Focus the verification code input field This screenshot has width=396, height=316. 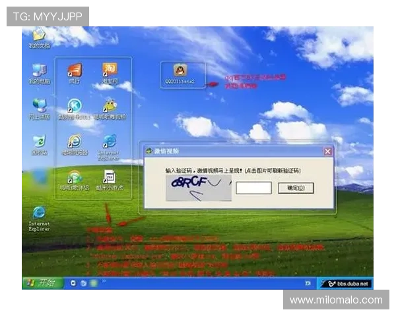click(253, 188)
